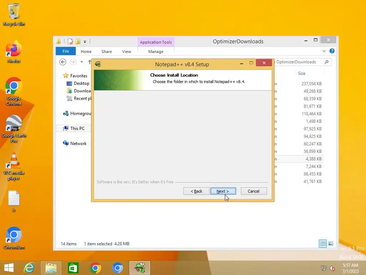Open the Chromium desktop shortcut

point(14,238)
